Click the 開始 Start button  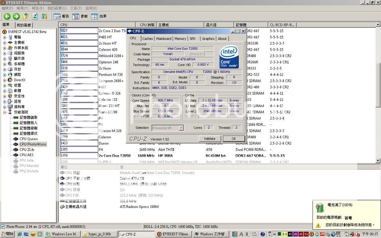pyautogui.click(x=7, y=234)
